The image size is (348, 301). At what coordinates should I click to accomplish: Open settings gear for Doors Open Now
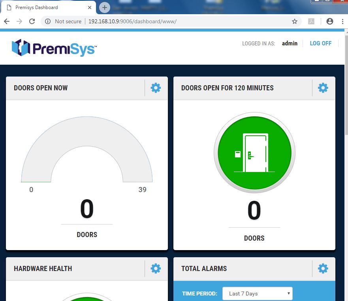click(156, 88)
